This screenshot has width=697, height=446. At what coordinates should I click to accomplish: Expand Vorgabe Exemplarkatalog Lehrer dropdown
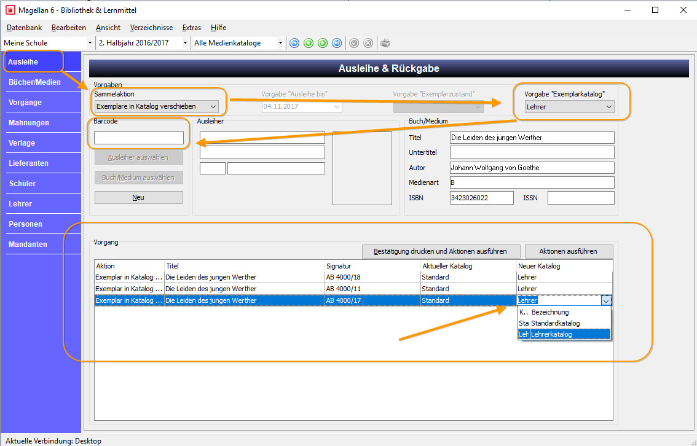(569, 107)
